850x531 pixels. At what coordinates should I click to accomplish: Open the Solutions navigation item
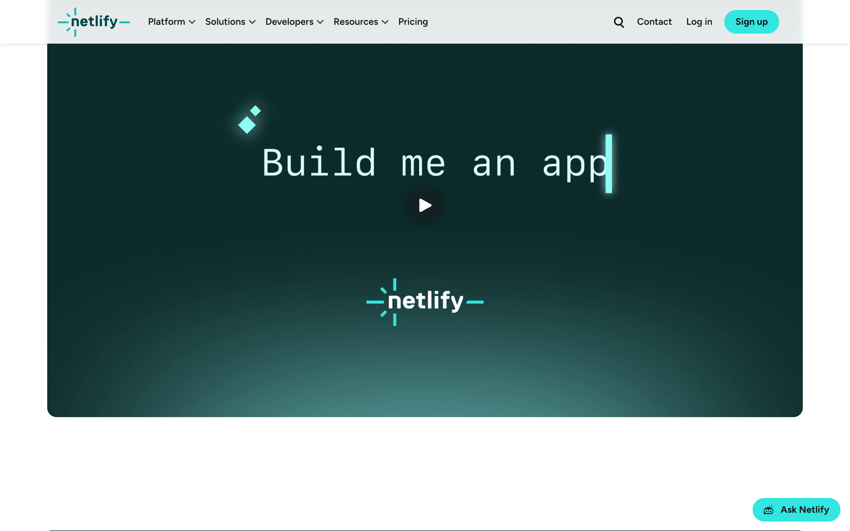click(225, 22)
